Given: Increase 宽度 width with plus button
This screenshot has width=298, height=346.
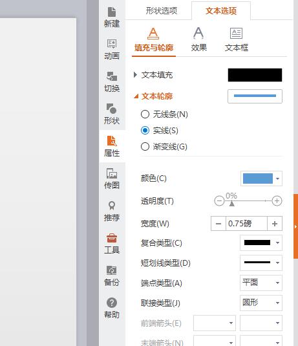Looking at the screenshot, I should click(275, 224).
